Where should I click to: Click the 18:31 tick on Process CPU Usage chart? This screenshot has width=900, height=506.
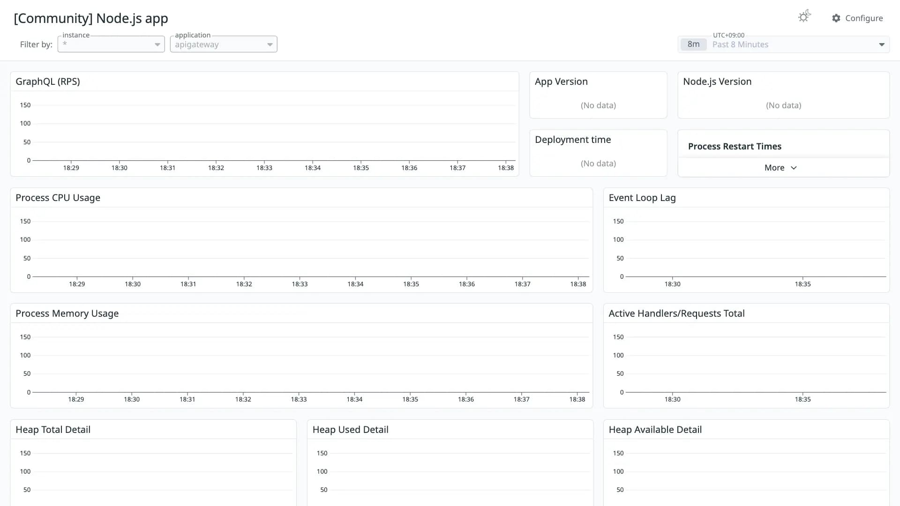(188, 284)
